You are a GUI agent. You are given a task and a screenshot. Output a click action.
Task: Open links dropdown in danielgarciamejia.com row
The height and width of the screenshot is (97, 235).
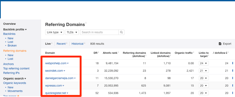click(x=204, y=78)
